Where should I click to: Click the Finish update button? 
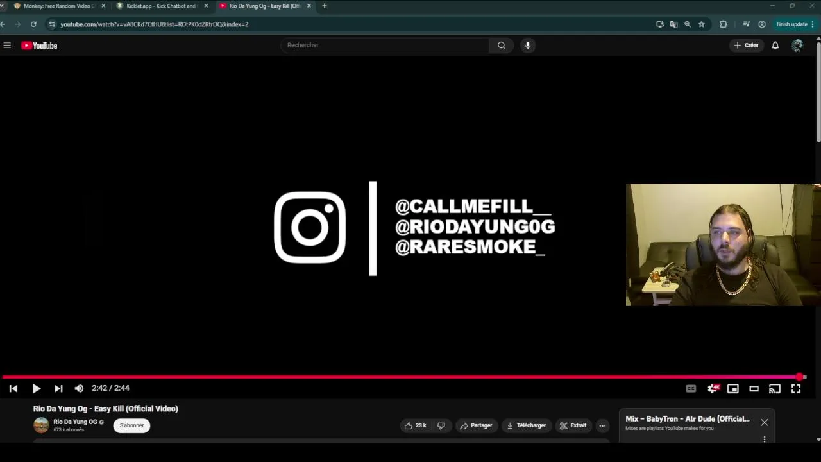point(795,24)
